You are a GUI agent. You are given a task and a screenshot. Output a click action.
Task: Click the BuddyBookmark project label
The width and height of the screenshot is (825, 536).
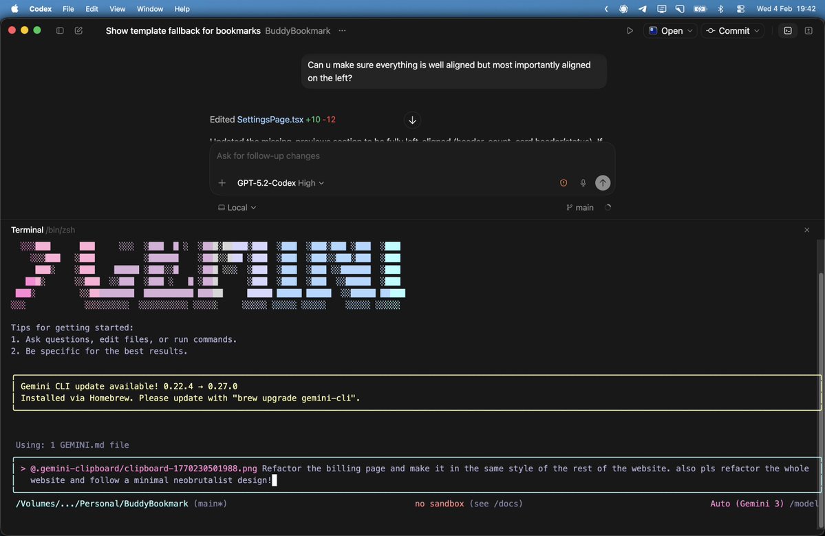[298, 30]
